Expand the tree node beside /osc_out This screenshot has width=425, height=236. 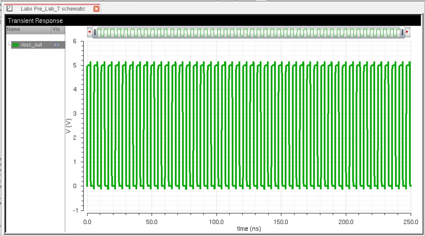coord(9,44)
